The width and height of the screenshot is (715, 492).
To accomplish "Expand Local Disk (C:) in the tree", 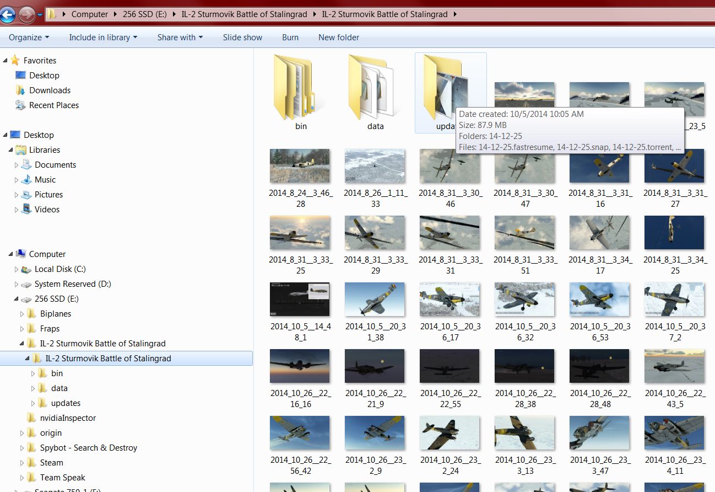I will (17, 269).
